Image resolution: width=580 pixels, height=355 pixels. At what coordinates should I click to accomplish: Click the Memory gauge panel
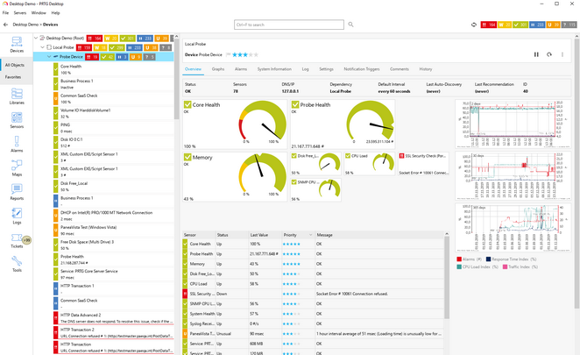pos(235,177)
